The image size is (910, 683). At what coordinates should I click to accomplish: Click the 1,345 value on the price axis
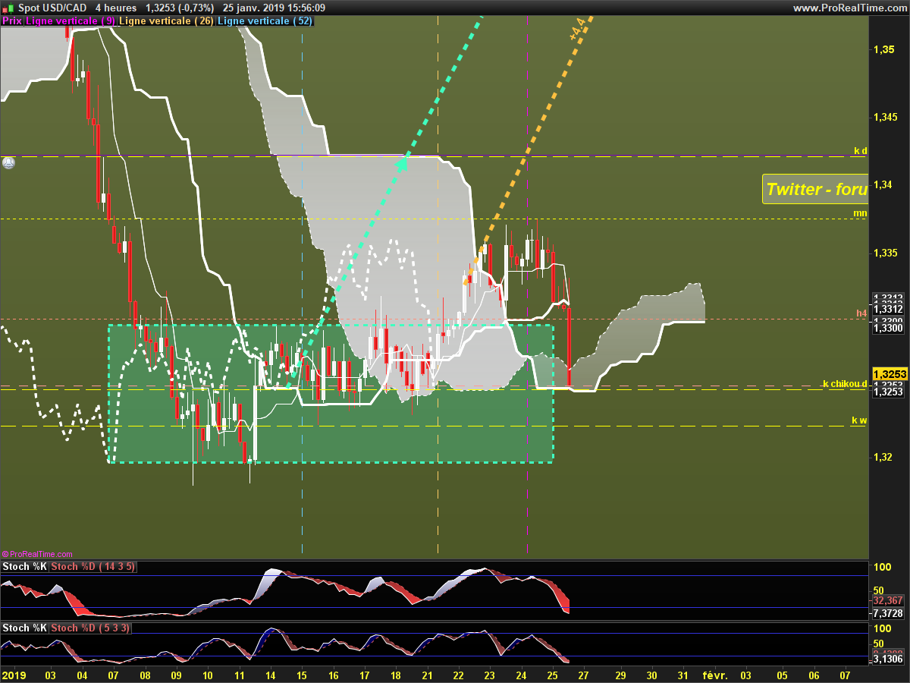tap(887, 117)
